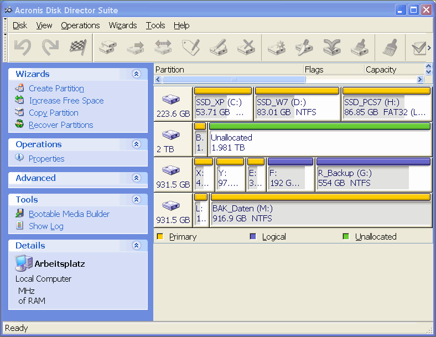The height and width of the screenshot is (337, 436).
Task: Sort by the Flags column header
Action: tap(334, 70)
